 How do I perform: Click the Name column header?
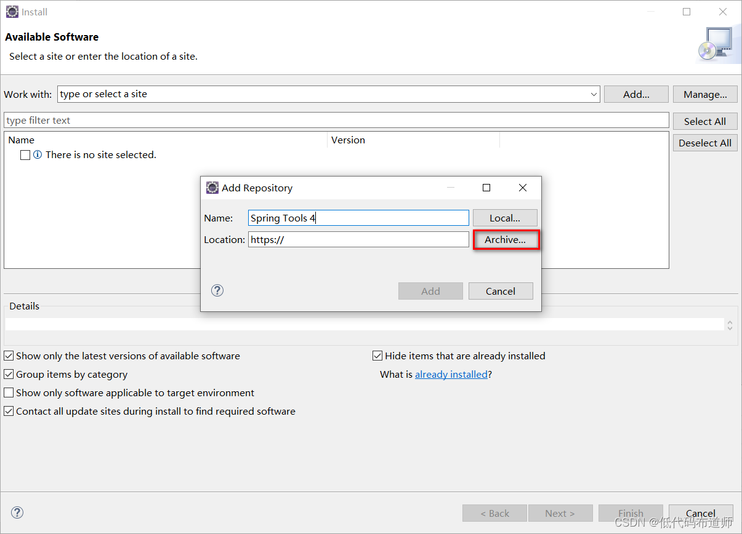click(166, 140)
